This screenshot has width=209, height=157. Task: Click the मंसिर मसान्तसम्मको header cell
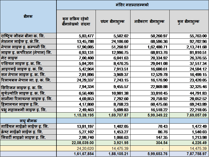(133, 5)
